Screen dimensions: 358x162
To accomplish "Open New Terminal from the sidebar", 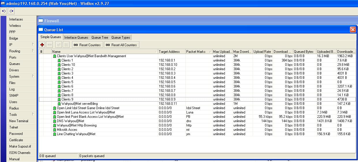I will click(x=22, y=121).
